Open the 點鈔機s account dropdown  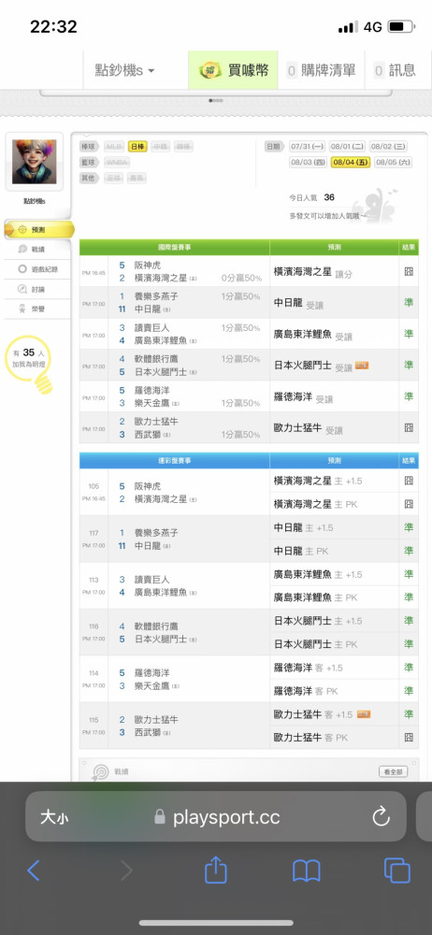tap(124, 70)
